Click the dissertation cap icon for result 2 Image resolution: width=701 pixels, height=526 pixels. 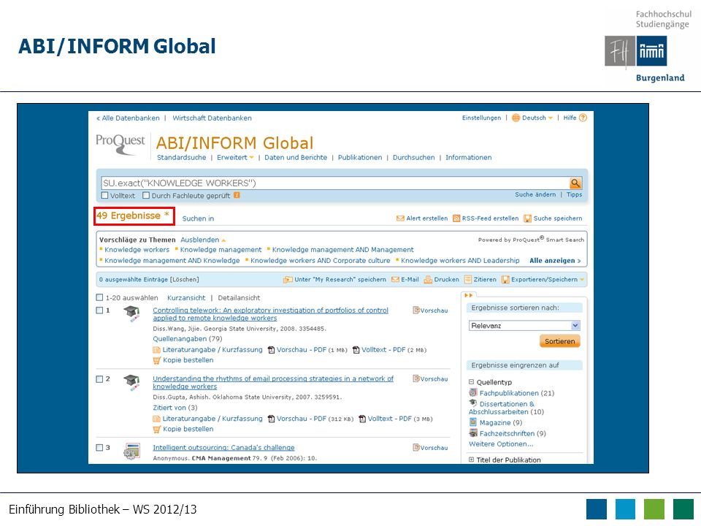click(x=131, y=382)
